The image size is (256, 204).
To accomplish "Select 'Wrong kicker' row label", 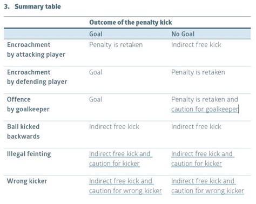I will [27, 181].
